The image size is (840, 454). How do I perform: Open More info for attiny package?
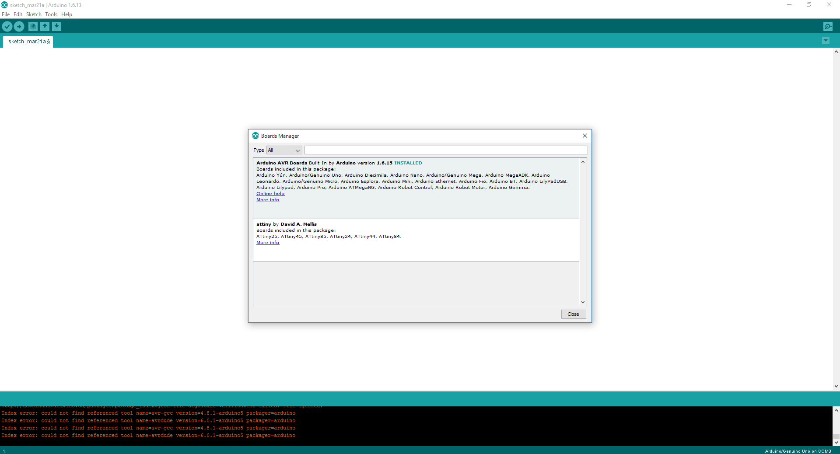pos(268,243)
